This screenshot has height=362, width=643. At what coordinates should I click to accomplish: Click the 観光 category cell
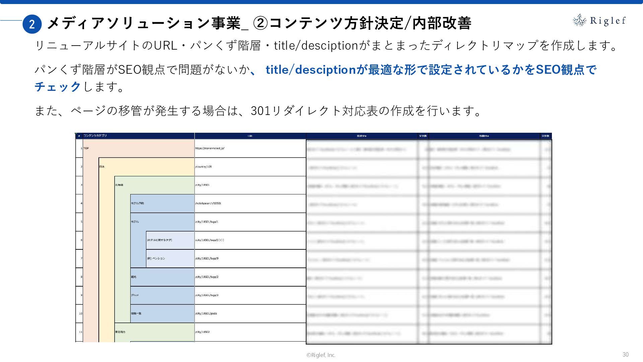[134, 277]
